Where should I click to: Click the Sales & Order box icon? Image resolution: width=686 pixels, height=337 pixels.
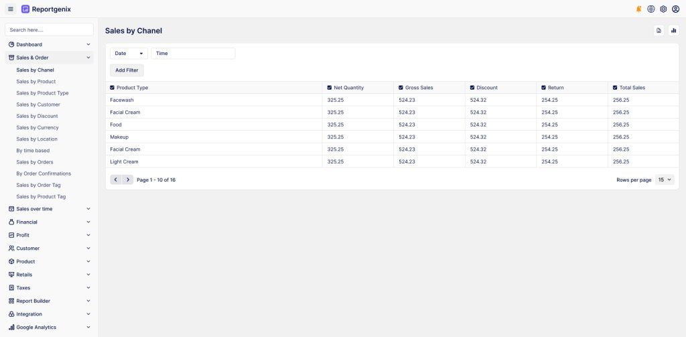(11, 58)
